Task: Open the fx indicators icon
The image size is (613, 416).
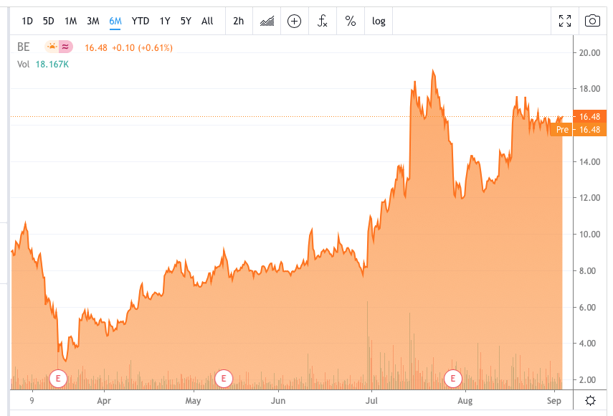Action: 322,22
